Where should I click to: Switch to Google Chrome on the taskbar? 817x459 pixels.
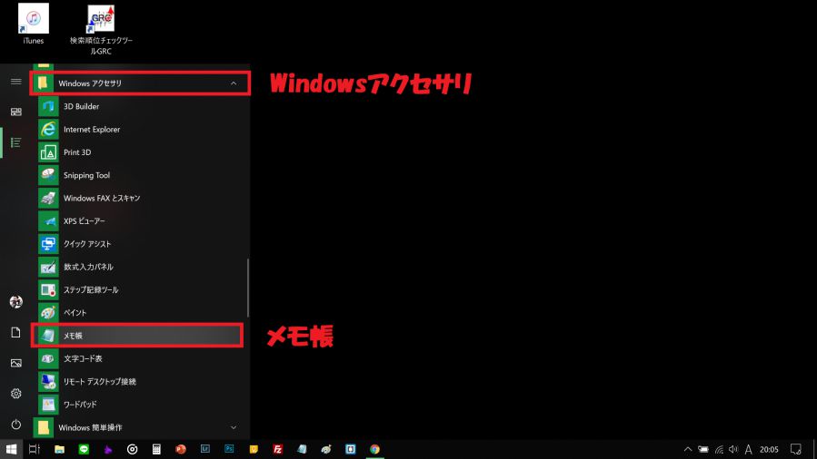coord(374,449)
